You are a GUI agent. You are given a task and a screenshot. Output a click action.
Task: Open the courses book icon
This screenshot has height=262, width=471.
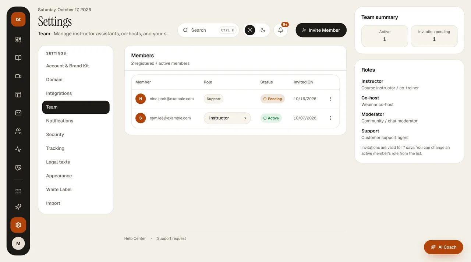(18, 58)
